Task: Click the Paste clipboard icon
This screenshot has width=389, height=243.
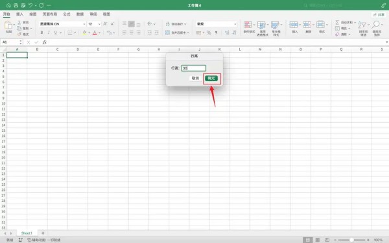Action: pyautogui.click(x=8, y=25)
